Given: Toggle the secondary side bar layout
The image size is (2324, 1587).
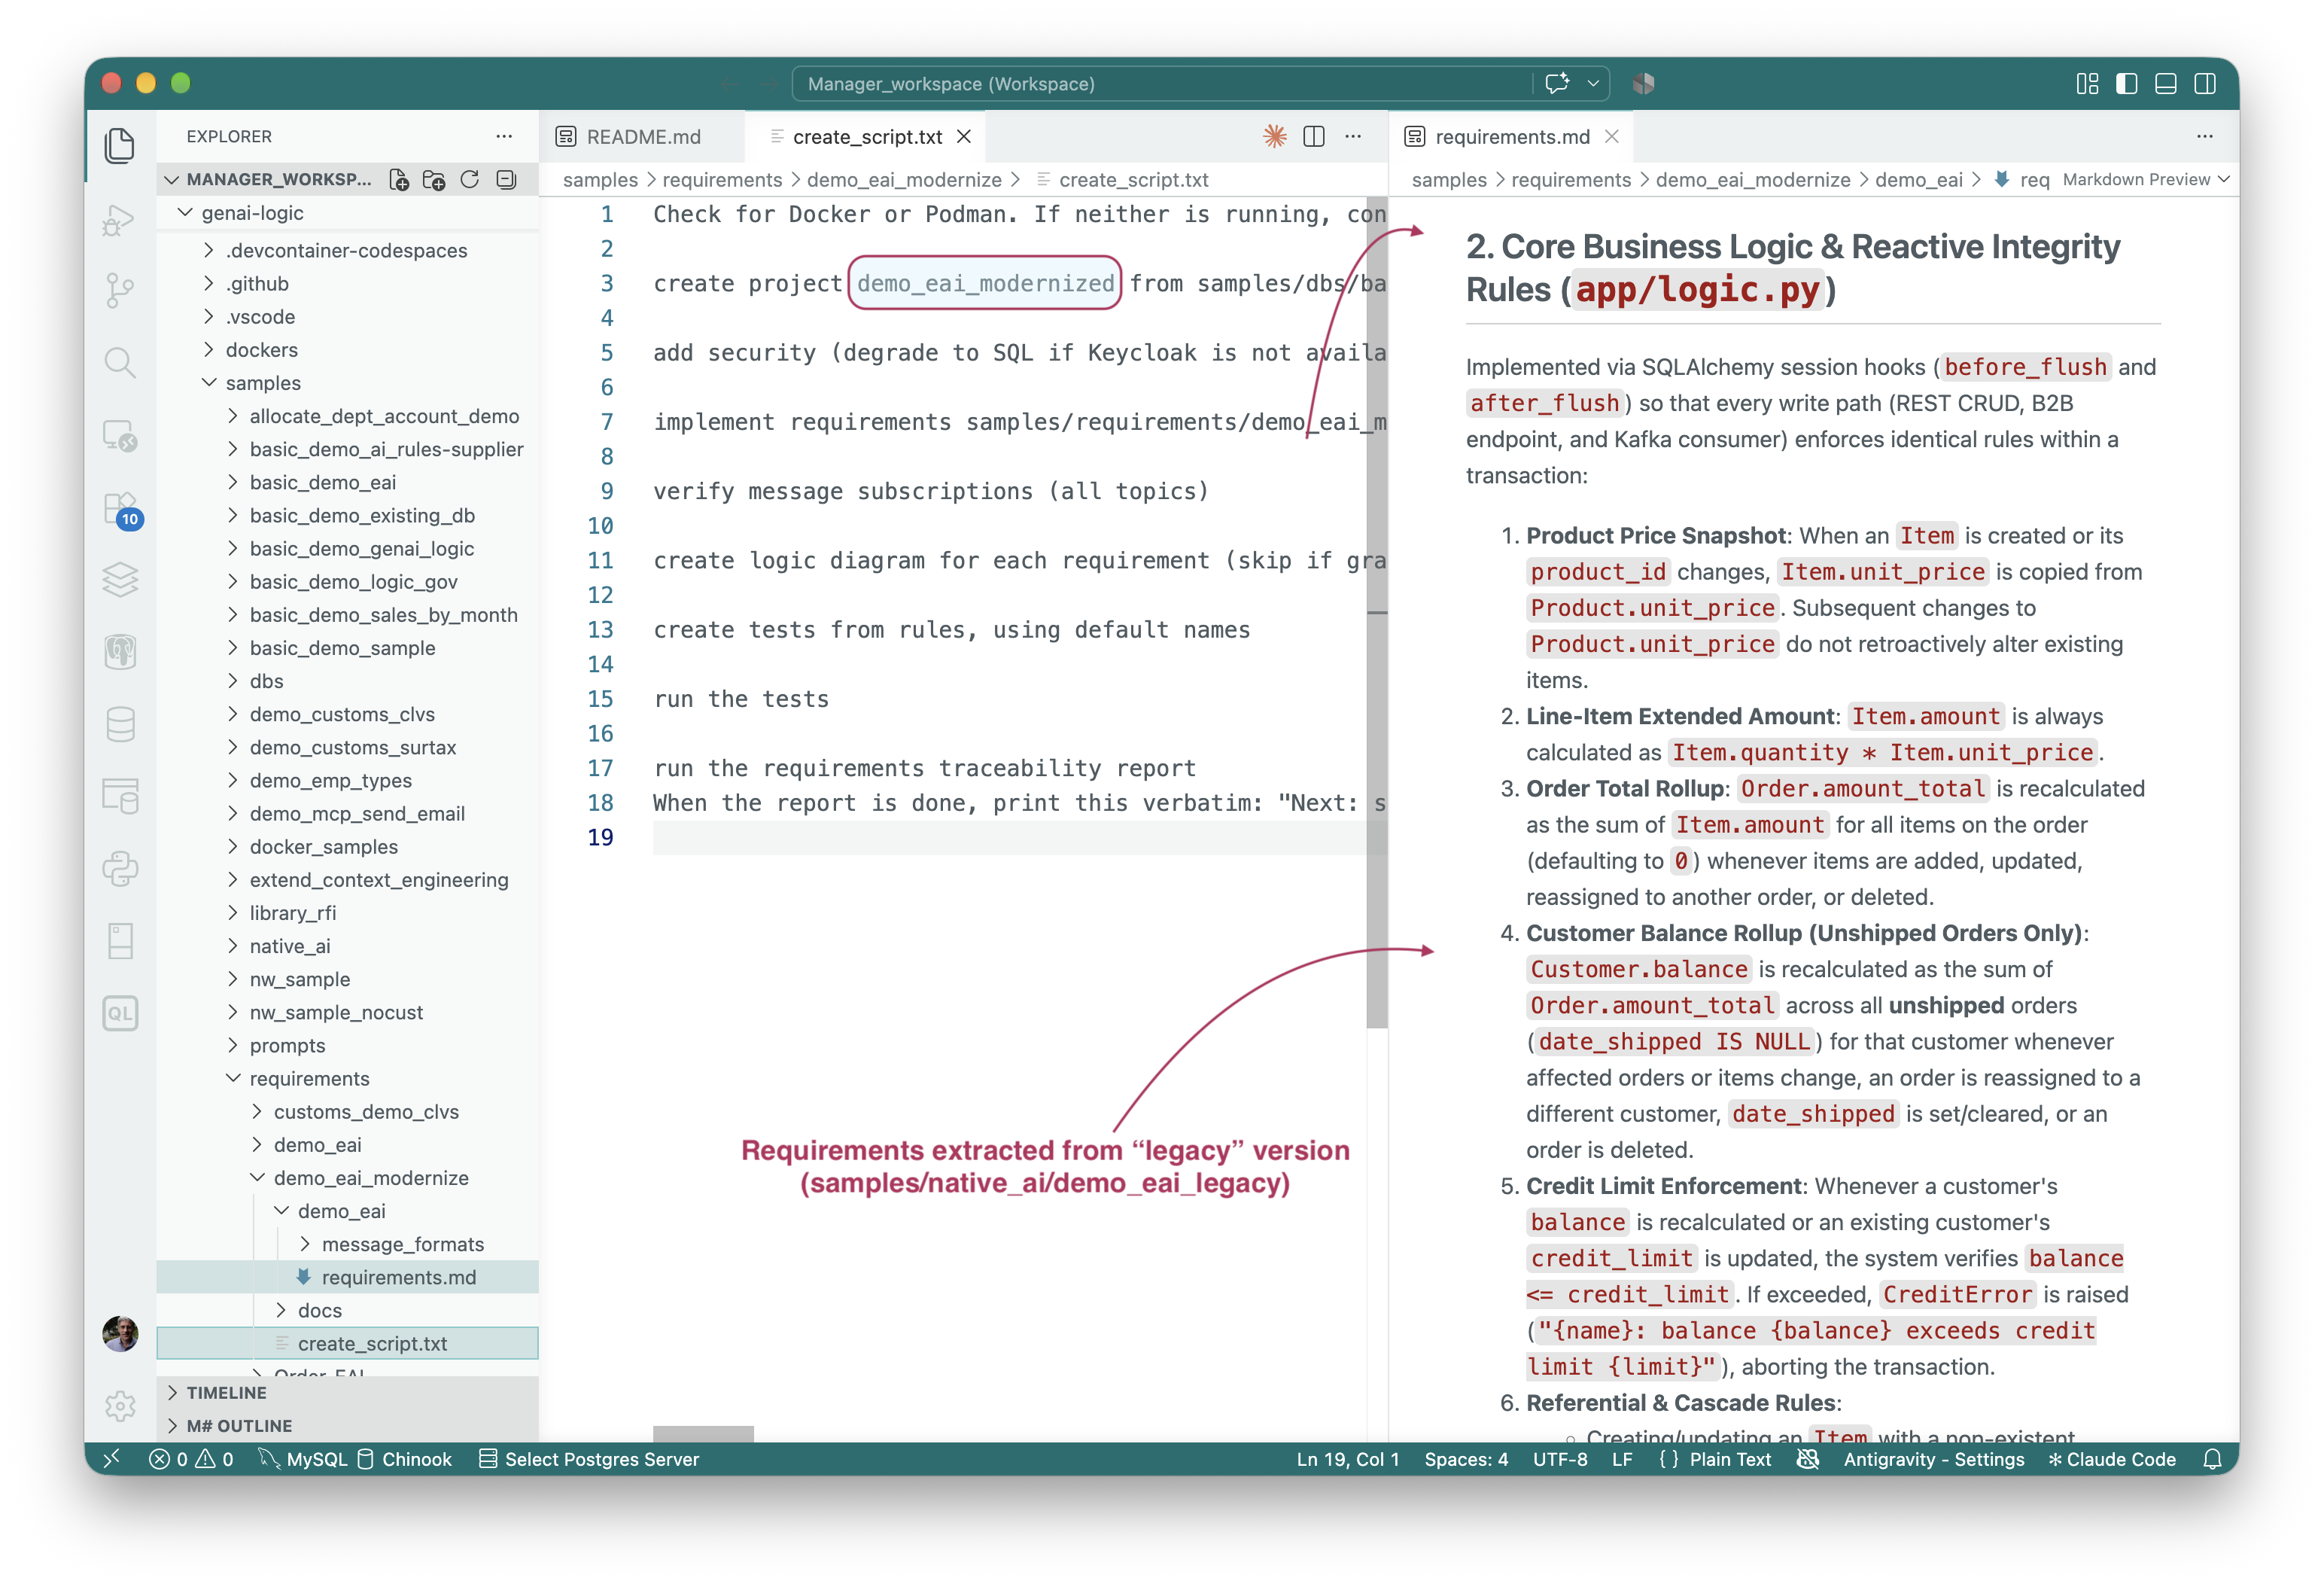Looking at the screenshot, I should point(2204,83).
